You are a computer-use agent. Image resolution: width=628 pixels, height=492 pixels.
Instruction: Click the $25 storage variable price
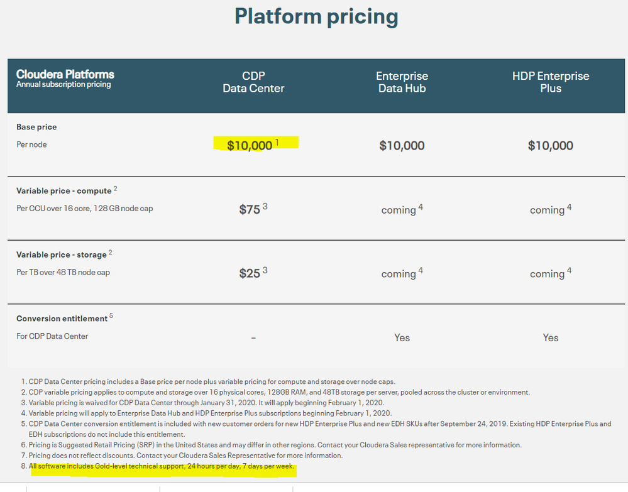[250, 273]
